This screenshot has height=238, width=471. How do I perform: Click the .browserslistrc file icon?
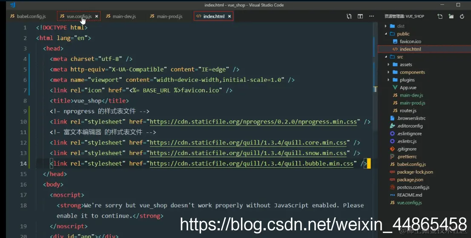tap(392, 118)
